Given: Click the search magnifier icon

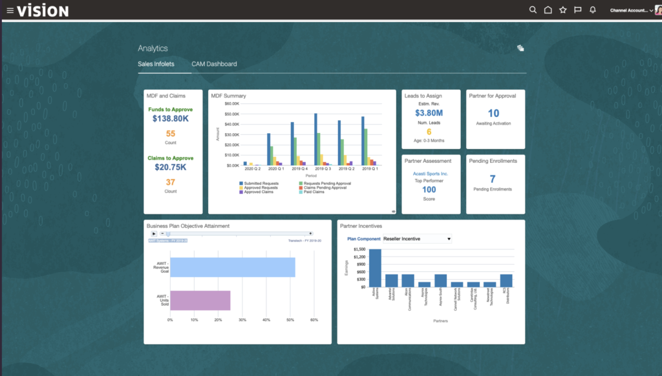Looking at the screenshot, I should coord(533,10).
